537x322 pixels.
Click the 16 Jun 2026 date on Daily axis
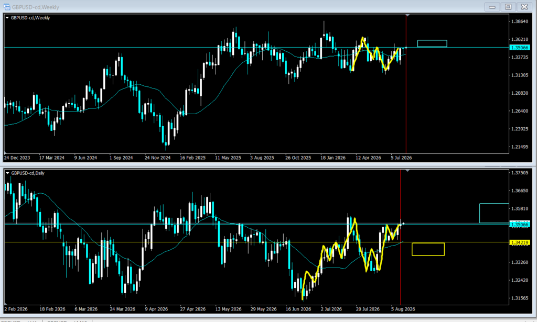coord(298,309)
